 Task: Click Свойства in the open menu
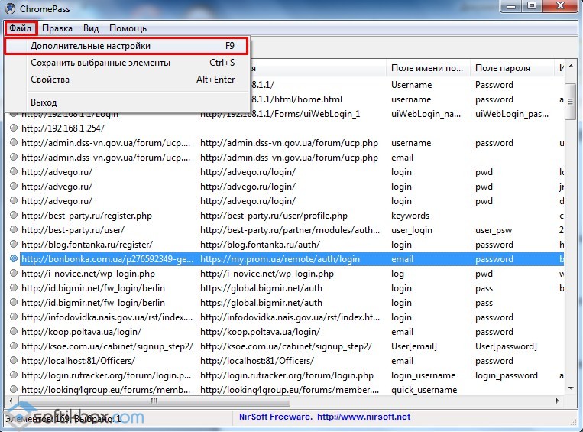(x=50, y=80)
